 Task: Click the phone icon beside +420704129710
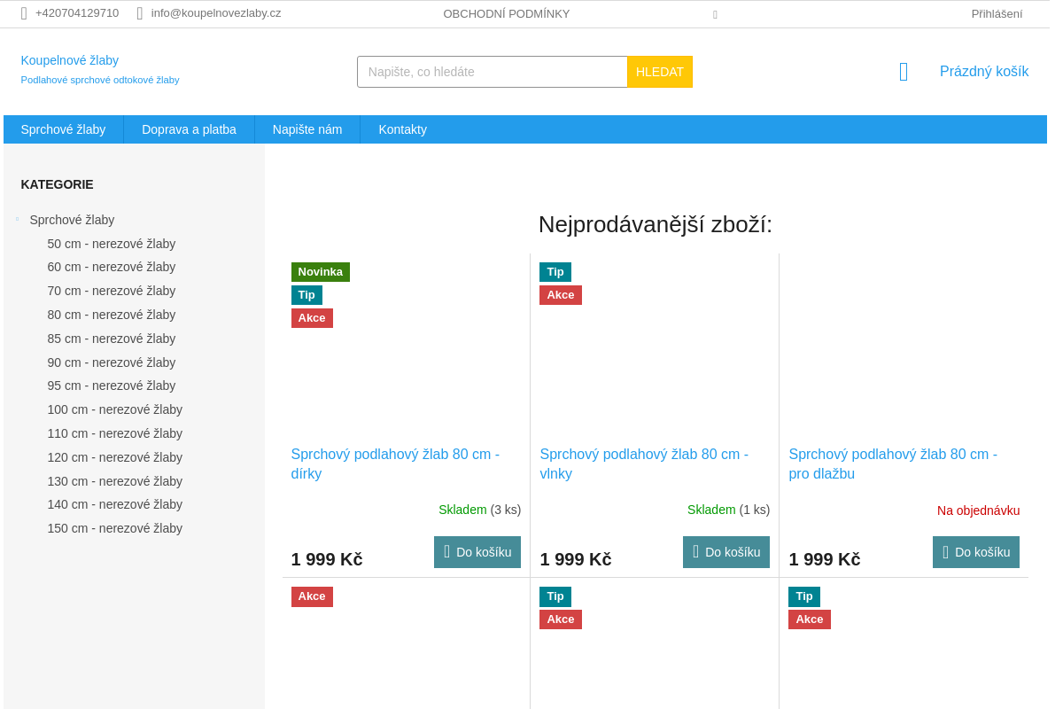click(24, 13)
